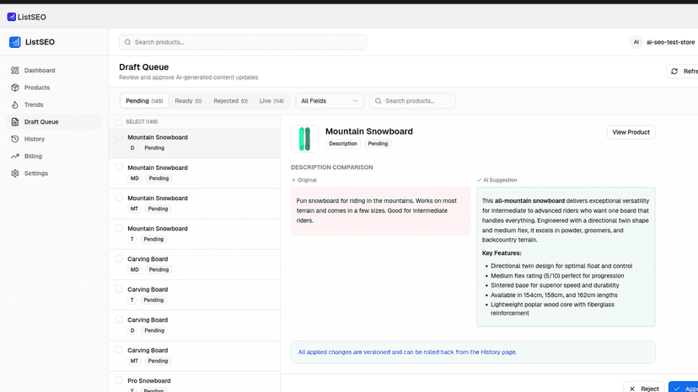This screenshot has height=392, width=698.
Task: Focus the Search products field beside All Fields
Action: tap(412, 101)
